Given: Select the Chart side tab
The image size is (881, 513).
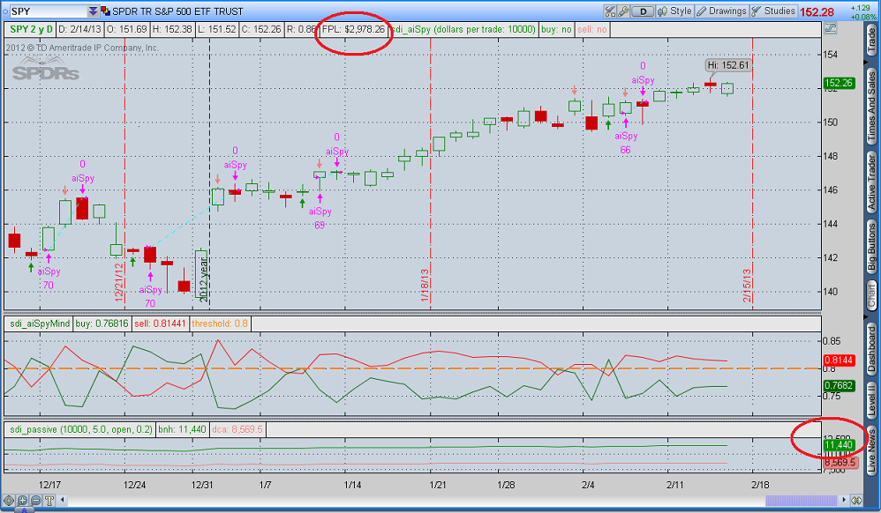Looking at the screenshot, I should click(x=871, y=295).
